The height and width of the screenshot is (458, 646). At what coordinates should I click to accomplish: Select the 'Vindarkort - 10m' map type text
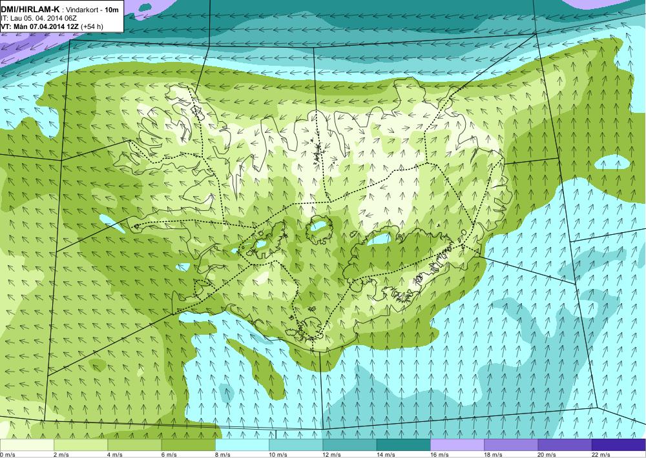(x=92, y=10)
